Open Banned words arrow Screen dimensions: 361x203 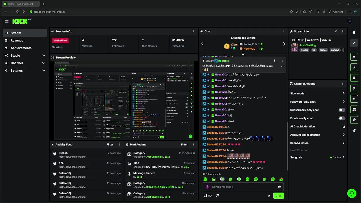(344, 143)
